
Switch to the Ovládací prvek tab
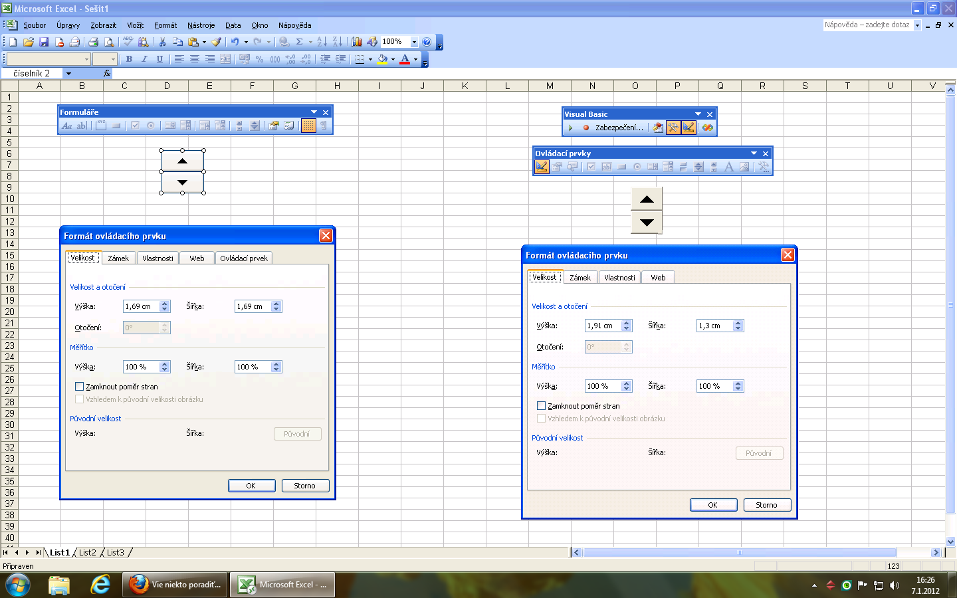244,258
